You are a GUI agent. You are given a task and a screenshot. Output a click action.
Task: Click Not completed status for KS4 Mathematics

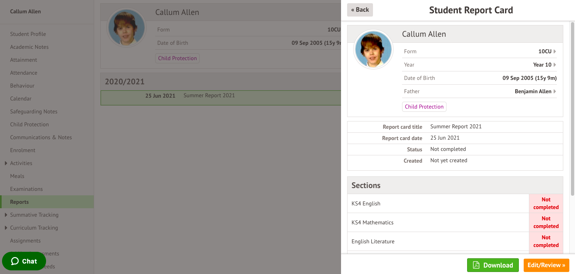546,222
